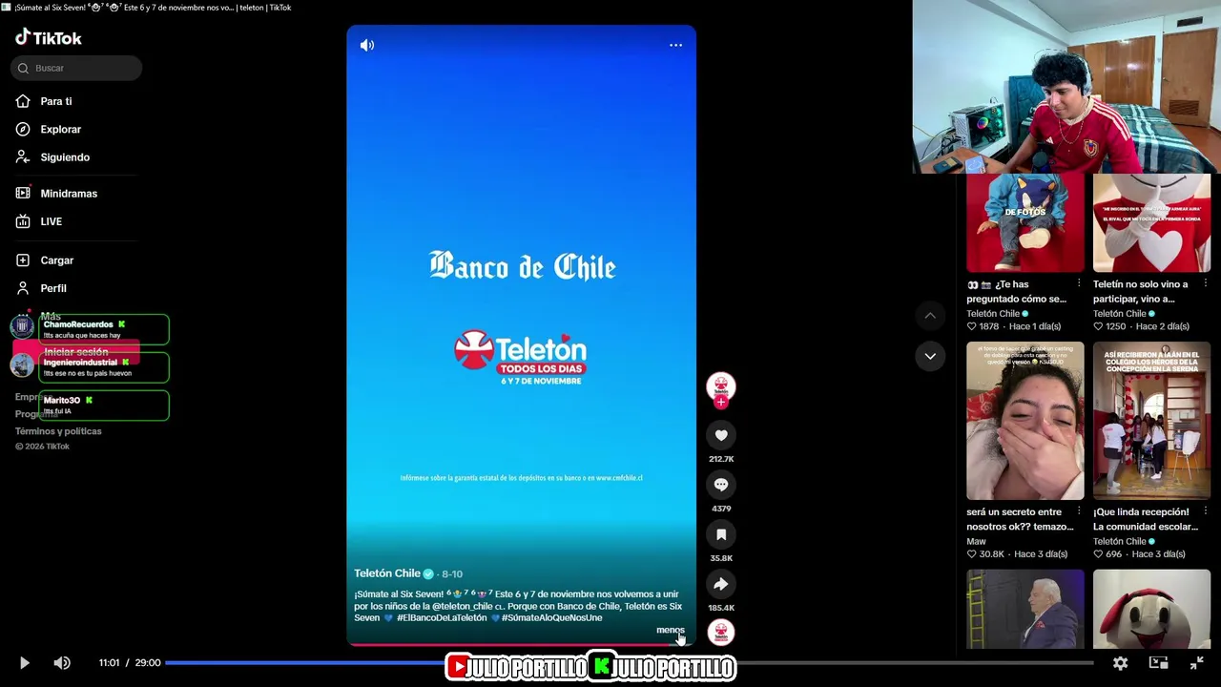Open the 'será un secreto entre nosotros' thumbnail
1221x687 pixels.
tap(1025, 421)
